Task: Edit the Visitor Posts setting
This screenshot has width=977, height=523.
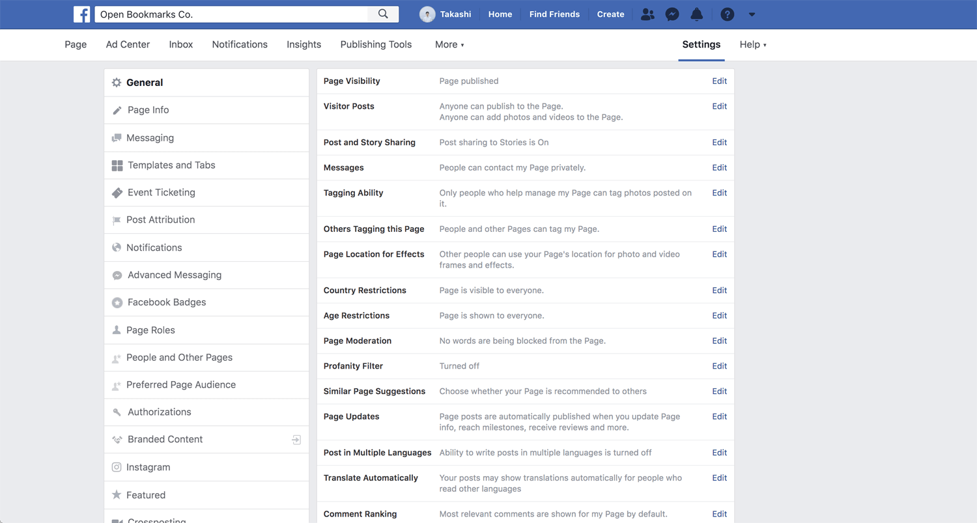Action: pos(719,106)
